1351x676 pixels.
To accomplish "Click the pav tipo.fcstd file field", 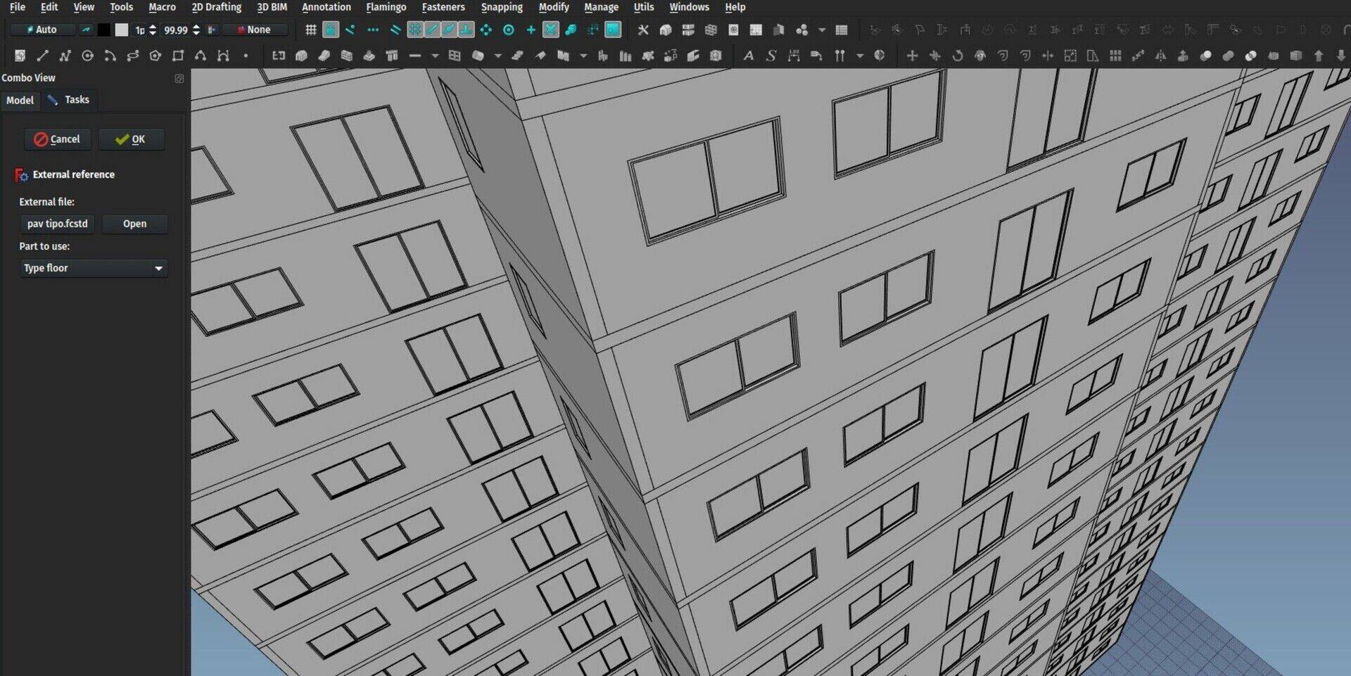I will [57, 224].
